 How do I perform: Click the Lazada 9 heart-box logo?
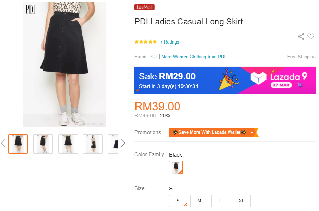click(258, 78)
